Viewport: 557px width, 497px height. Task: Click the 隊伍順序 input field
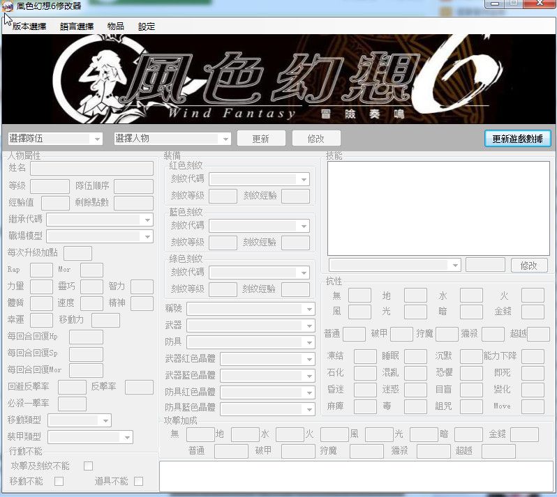point(133,186)
